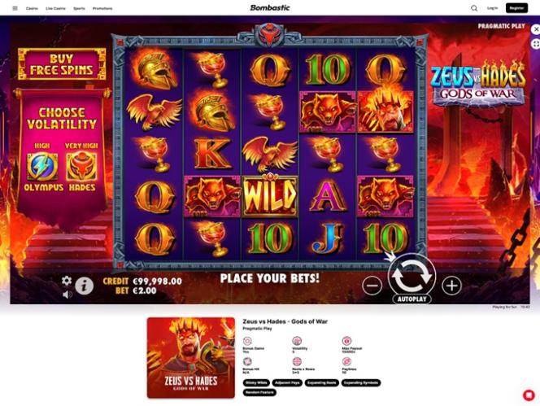540x406 pixels.
Task: Go to the Live Casino menu item
Action: click(x=55, y=8)
